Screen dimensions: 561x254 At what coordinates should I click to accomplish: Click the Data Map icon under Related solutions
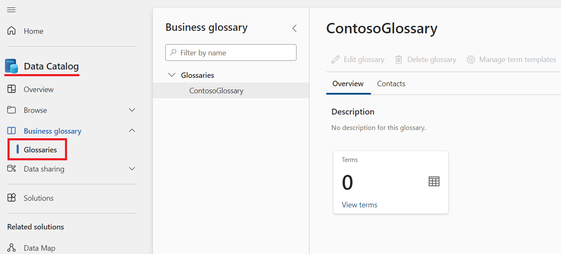pos(12,248)
